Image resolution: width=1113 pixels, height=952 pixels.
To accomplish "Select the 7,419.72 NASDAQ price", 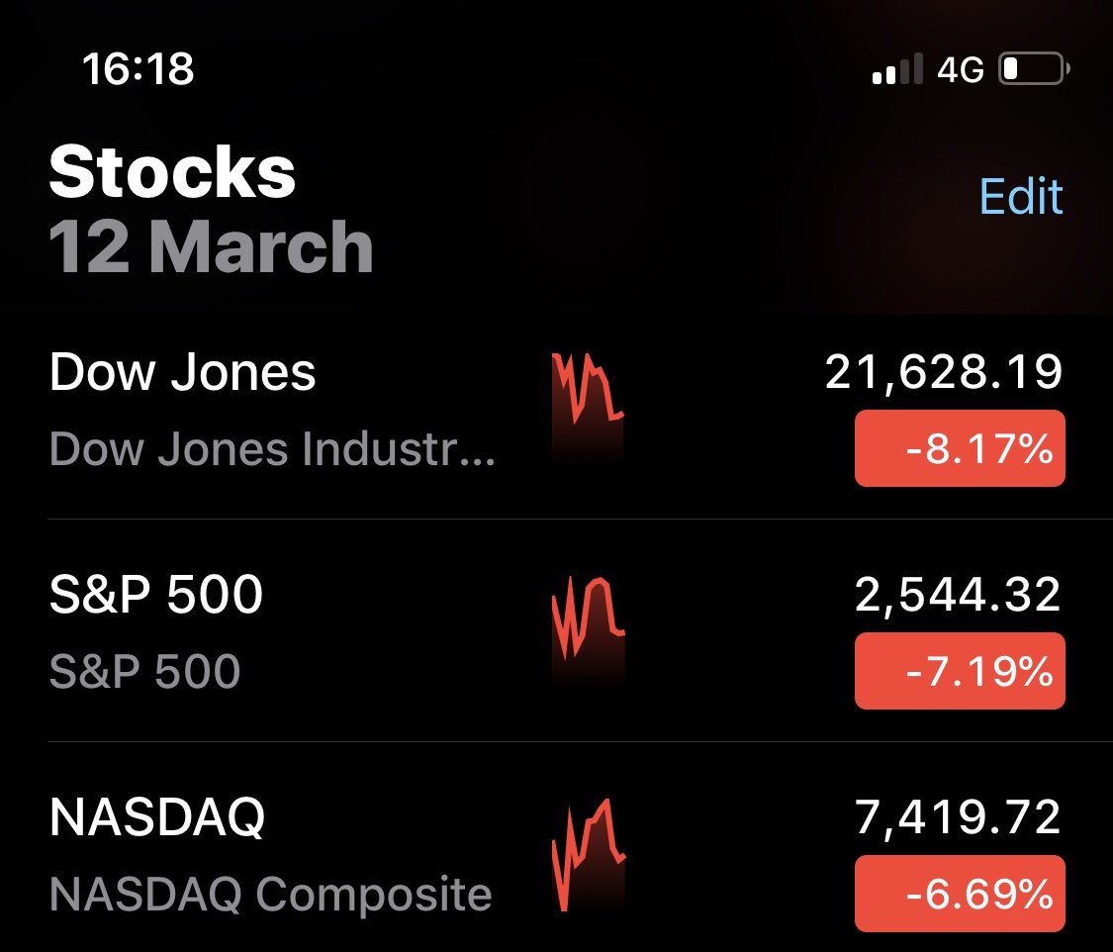I will click(x=958, y=817).
